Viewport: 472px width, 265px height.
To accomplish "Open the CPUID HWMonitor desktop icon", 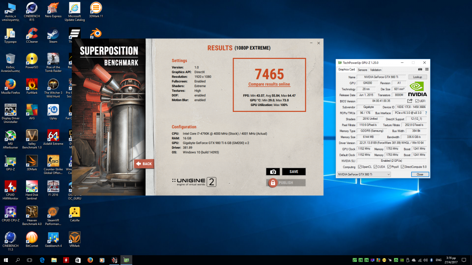I will (11, 190).
